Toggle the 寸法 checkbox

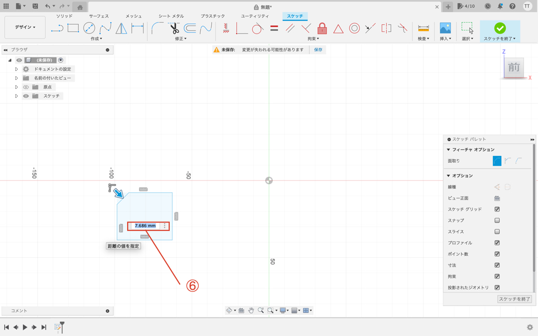(x=497, y=265)
